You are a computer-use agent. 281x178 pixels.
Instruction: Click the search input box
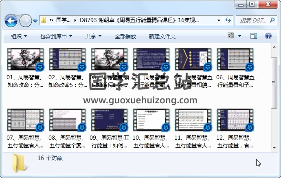pos(256,20)
